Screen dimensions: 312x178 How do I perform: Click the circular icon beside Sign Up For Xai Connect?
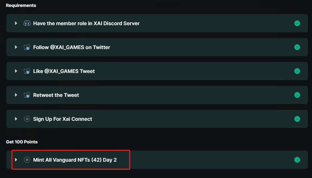click(x=27, y=119)
